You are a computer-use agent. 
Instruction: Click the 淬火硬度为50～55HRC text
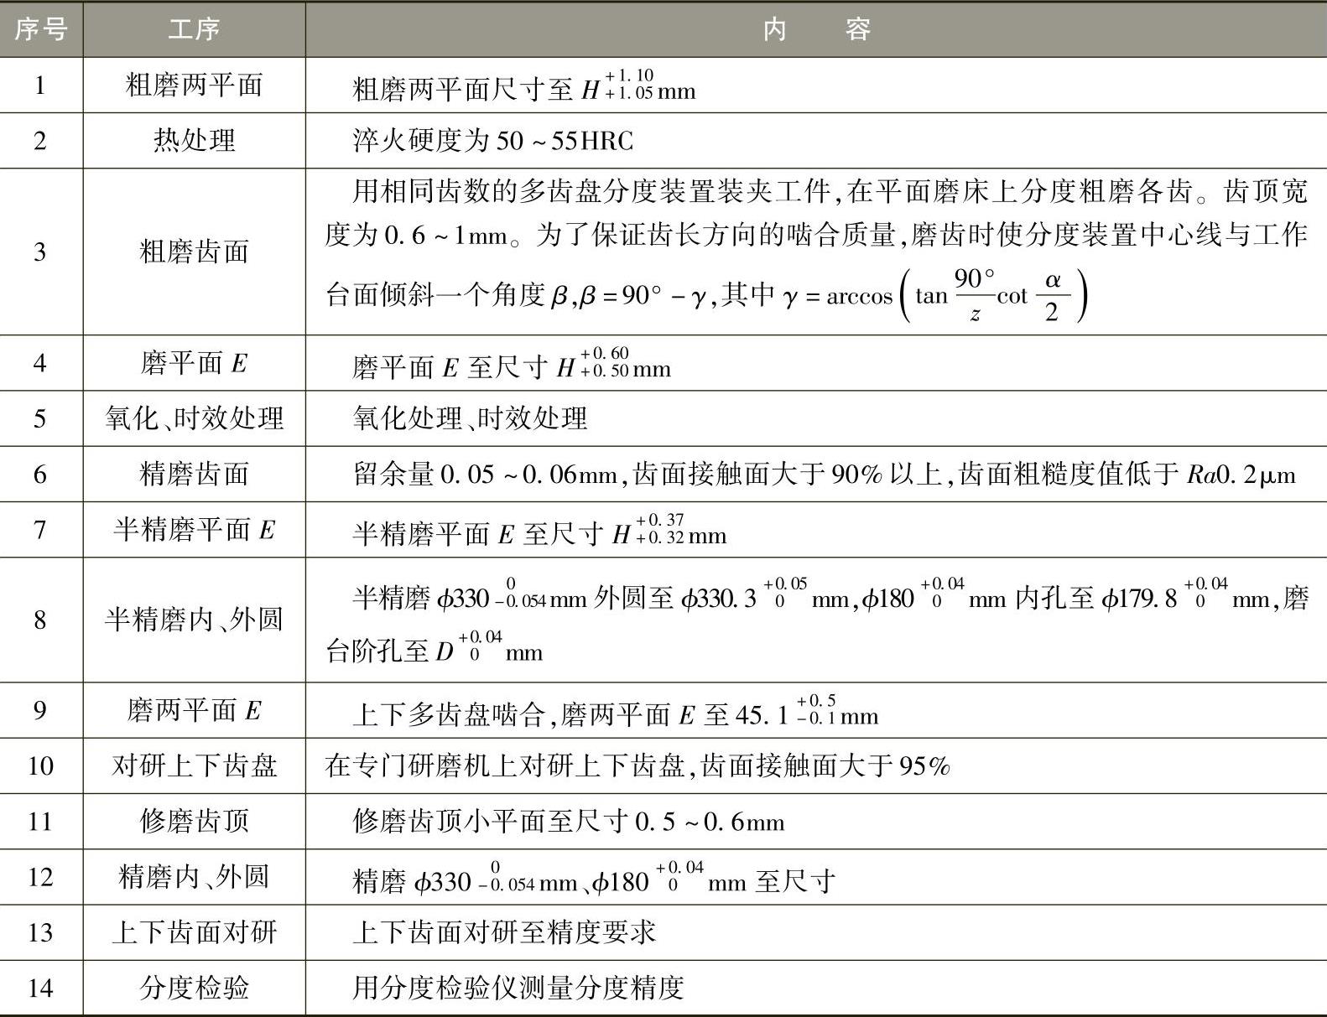pyautogui.click(x=493, y=141)
